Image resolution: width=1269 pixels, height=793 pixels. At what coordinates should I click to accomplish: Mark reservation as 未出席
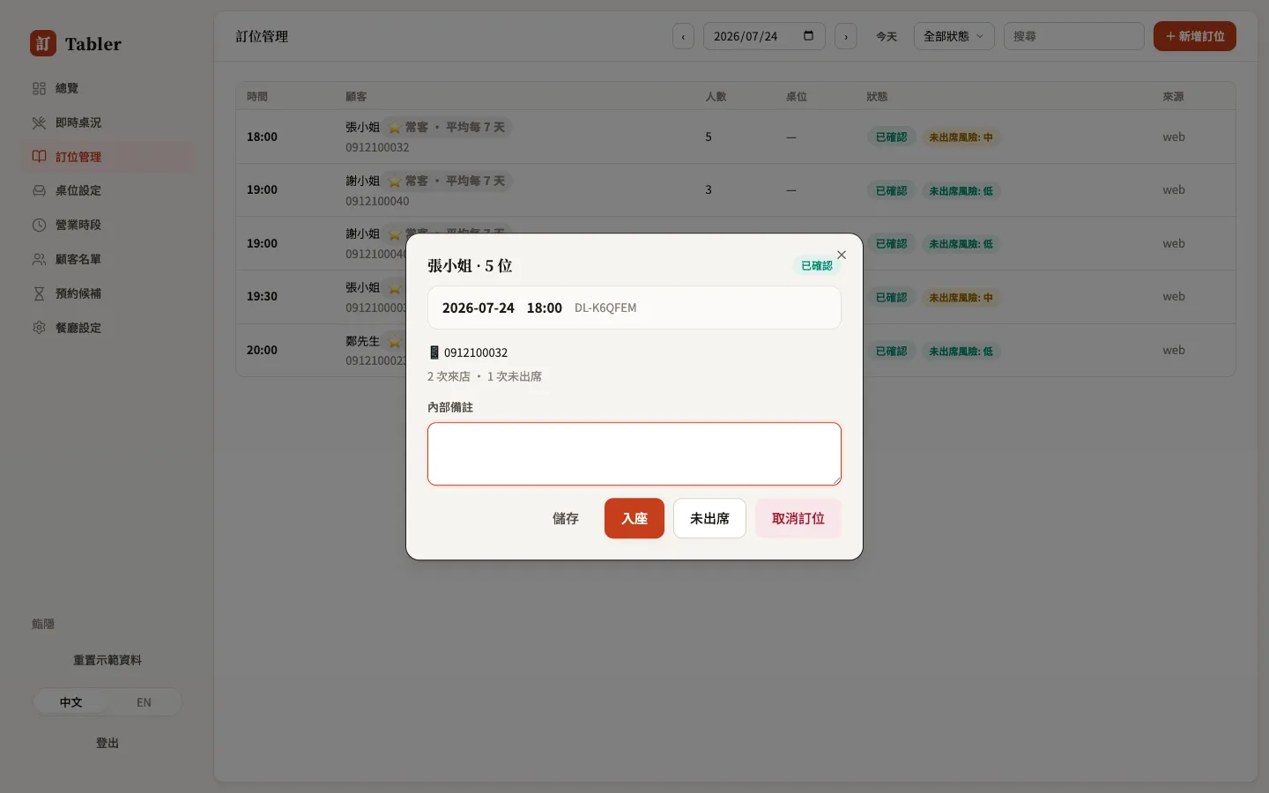709,518
